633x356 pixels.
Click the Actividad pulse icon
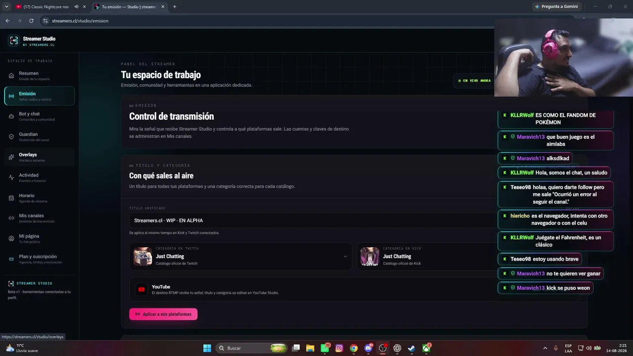(11, 178)
